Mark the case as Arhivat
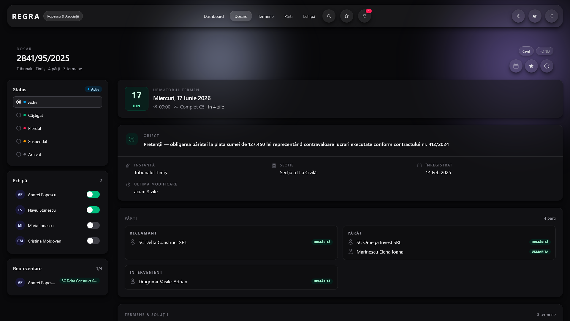 pos(58,154)
